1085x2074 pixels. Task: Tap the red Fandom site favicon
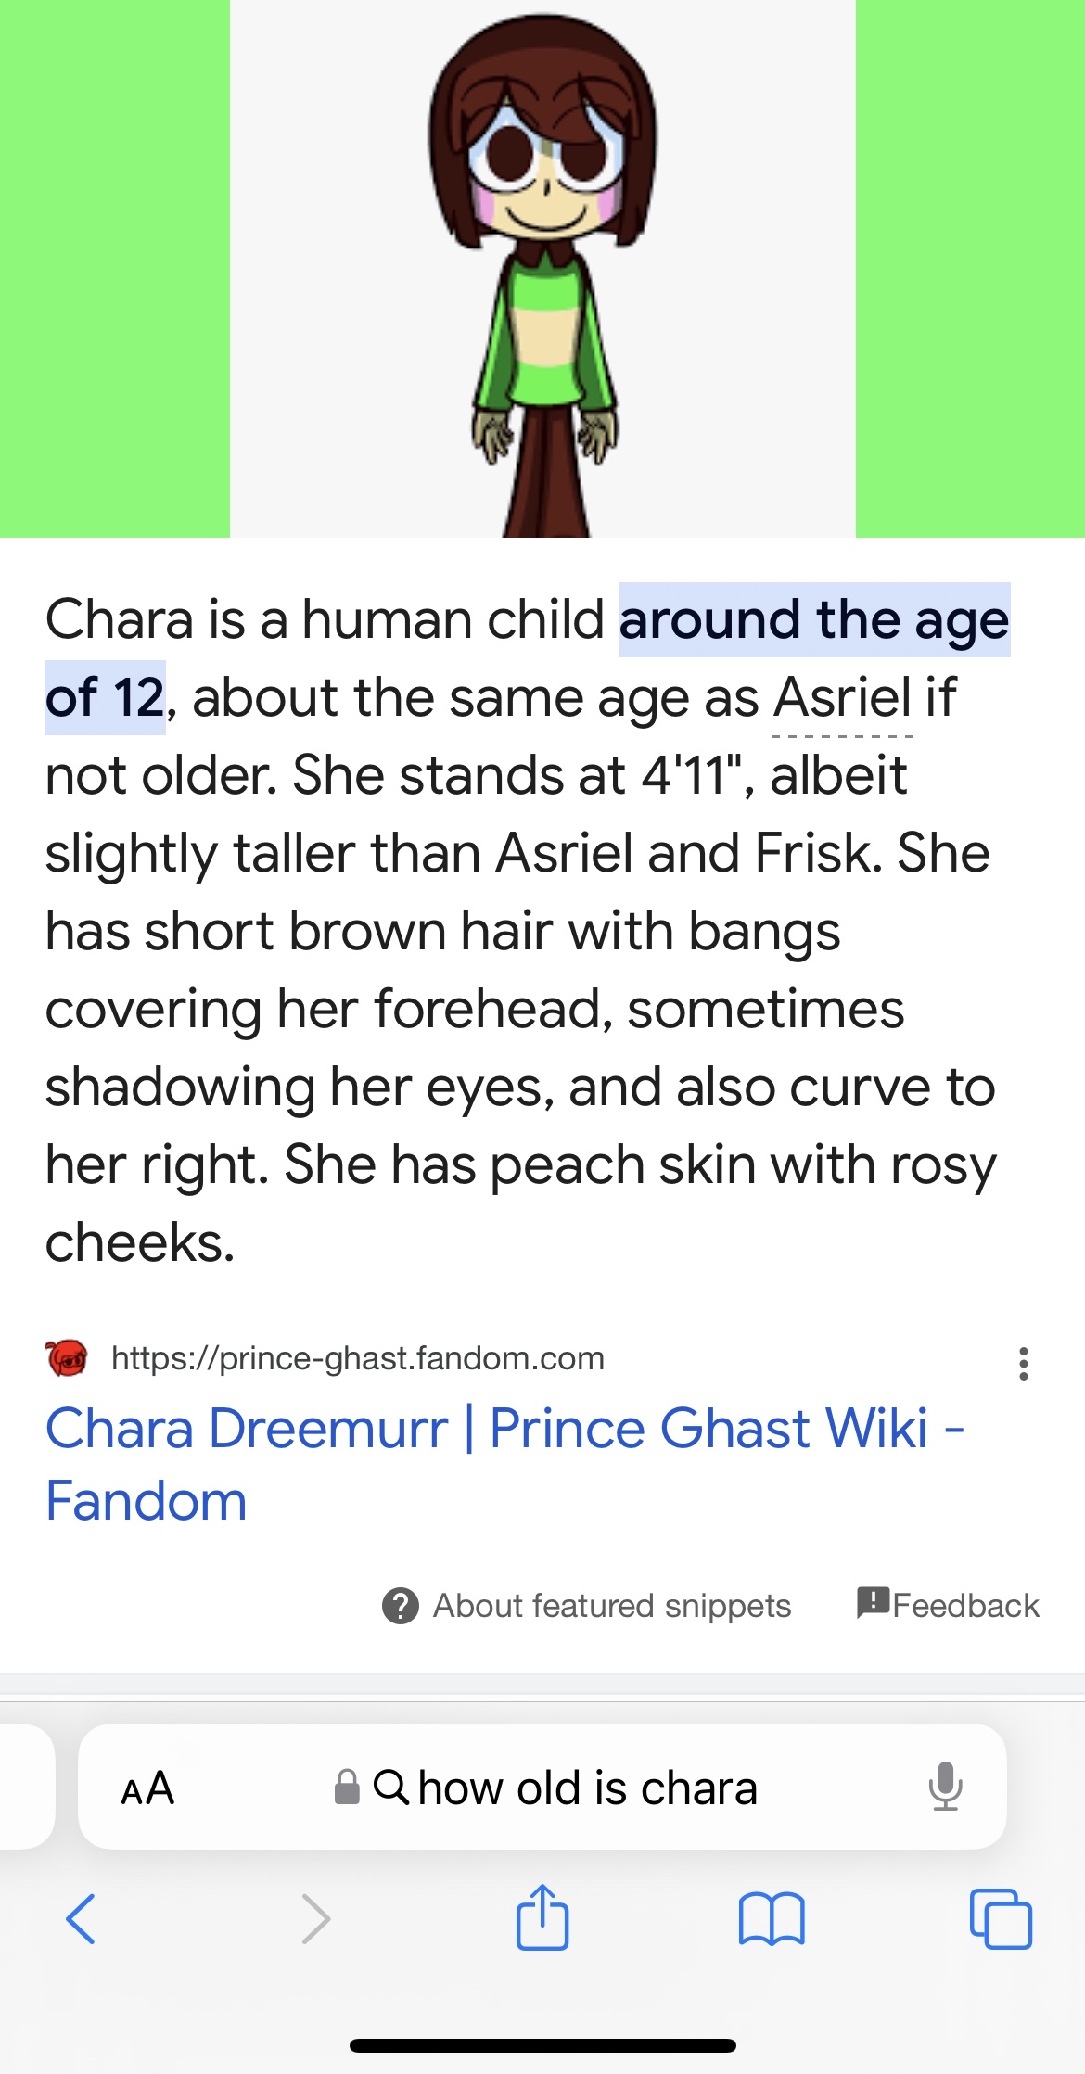point(67,1359)
